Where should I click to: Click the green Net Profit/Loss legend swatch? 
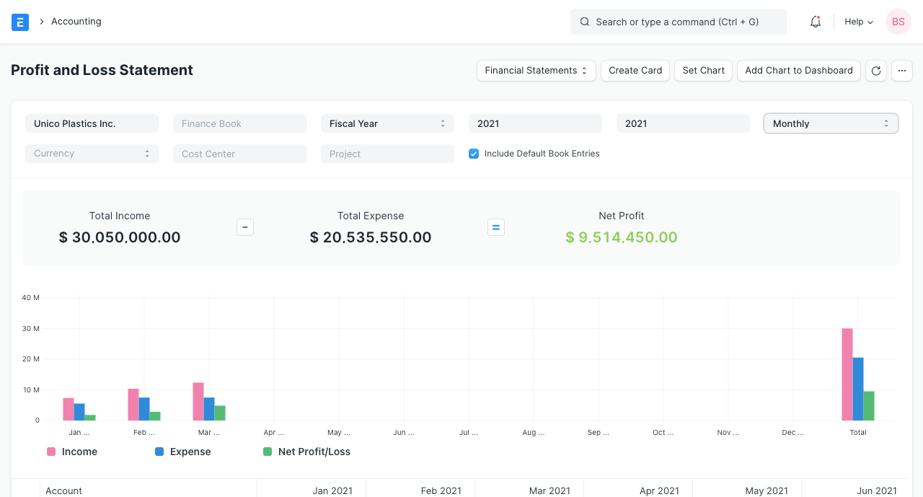click(267, 452)
